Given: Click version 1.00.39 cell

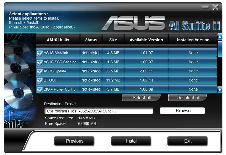Looking at the screenshot, I should [x=146, y=89].
